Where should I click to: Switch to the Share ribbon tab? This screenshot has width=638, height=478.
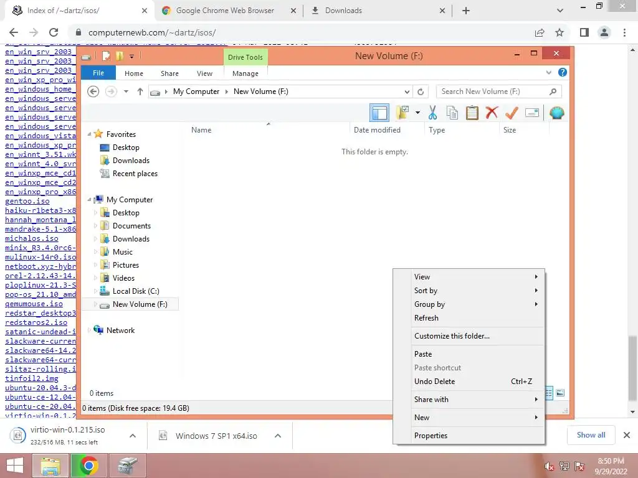[169, 73]
